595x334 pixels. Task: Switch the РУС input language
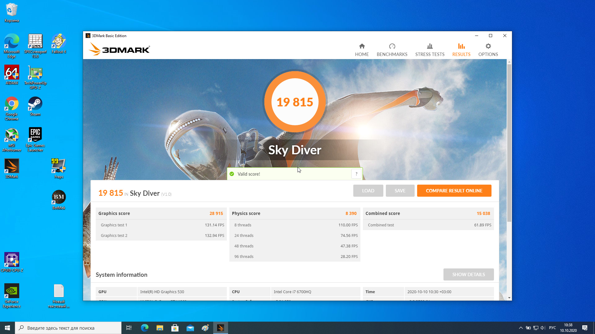click(553, 328)
